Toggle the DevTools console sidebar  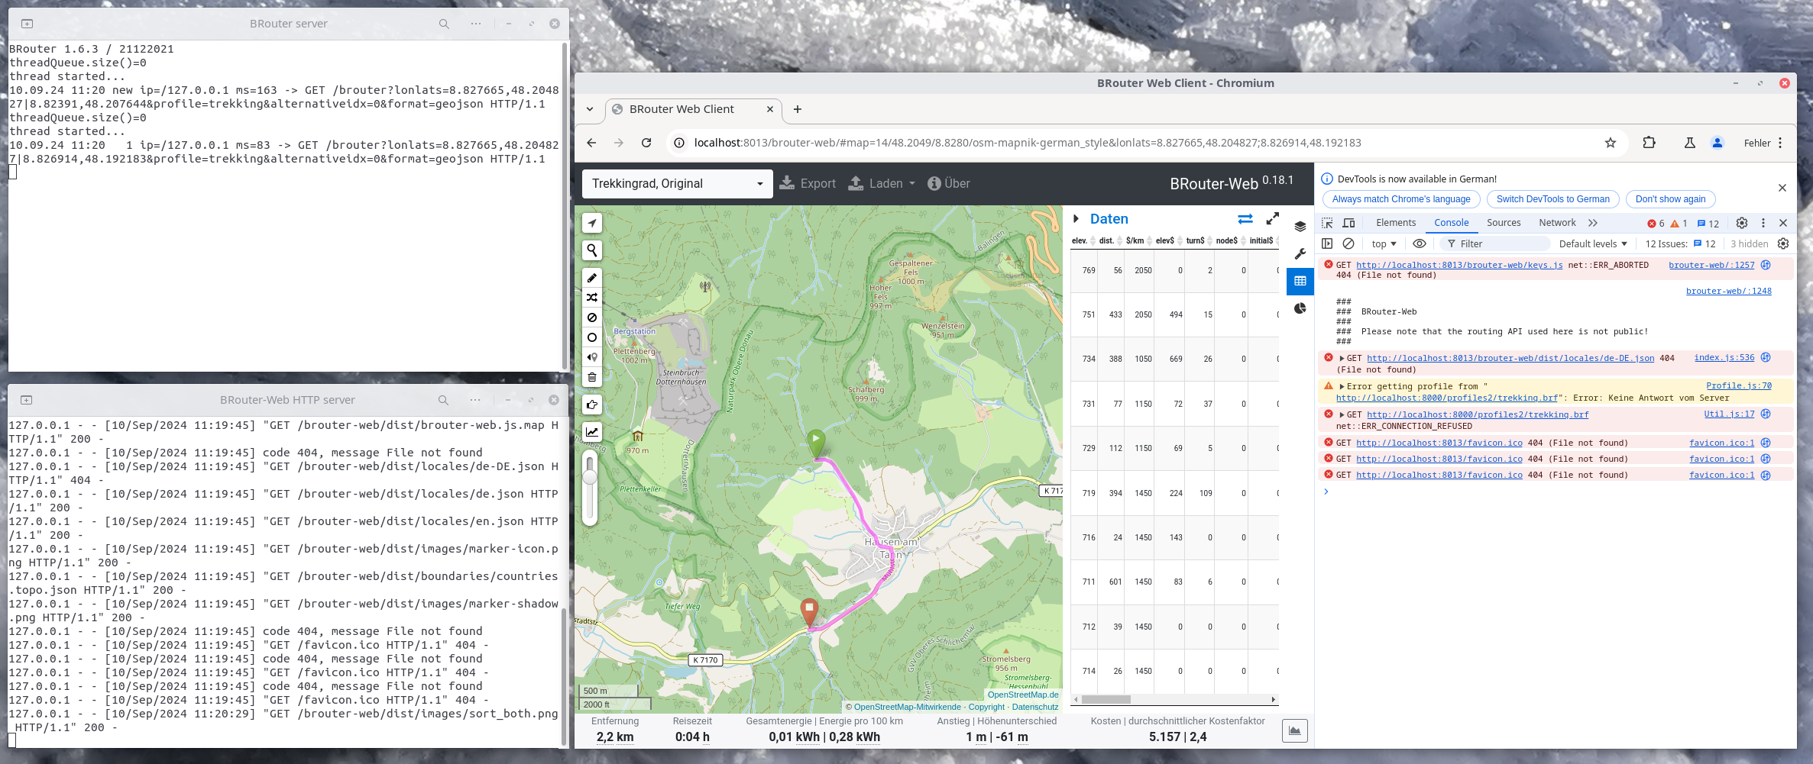(x=1327, y=243)
